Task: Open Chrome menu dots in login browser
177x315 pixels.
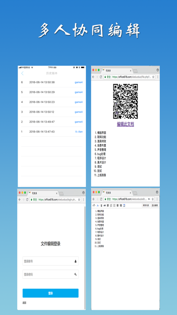Action: 84,200
